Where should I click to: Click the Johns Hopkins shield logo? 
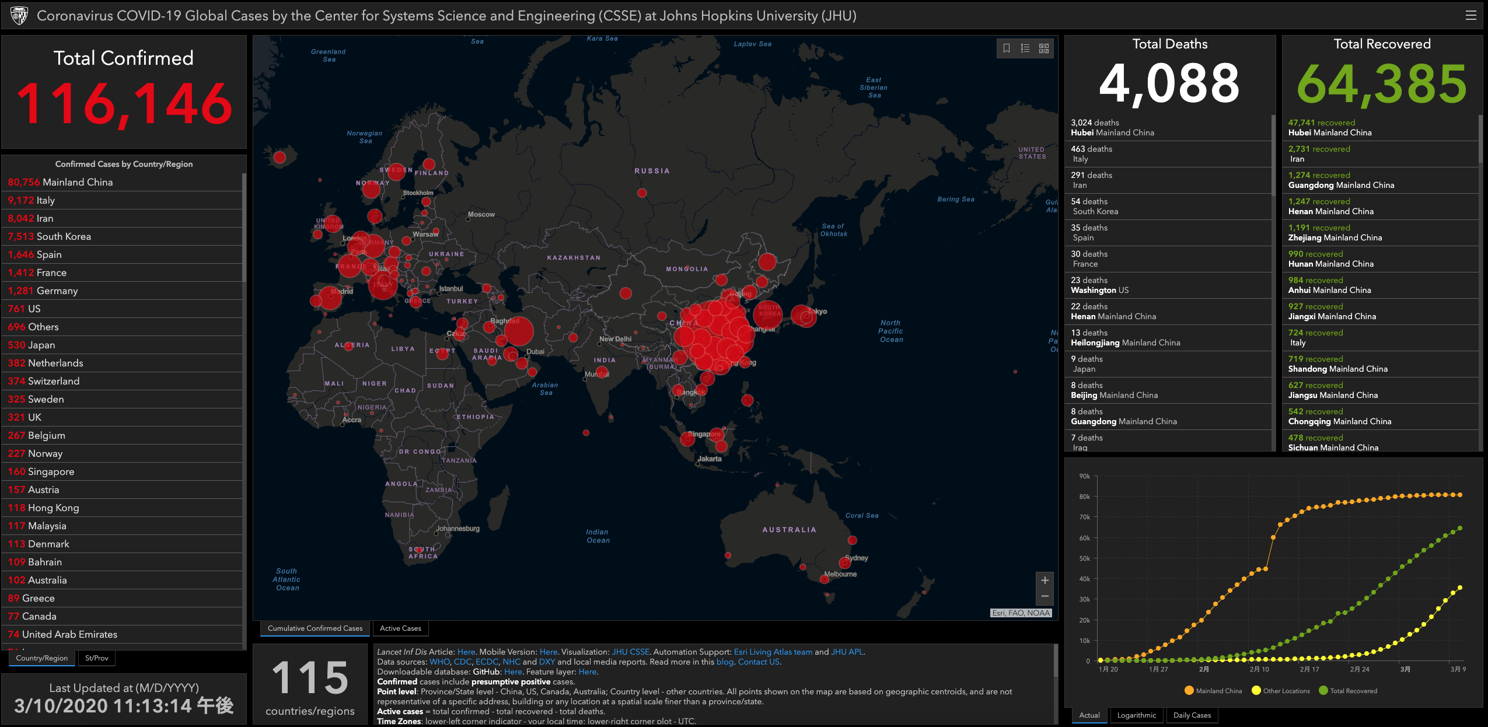click(19, 16)
